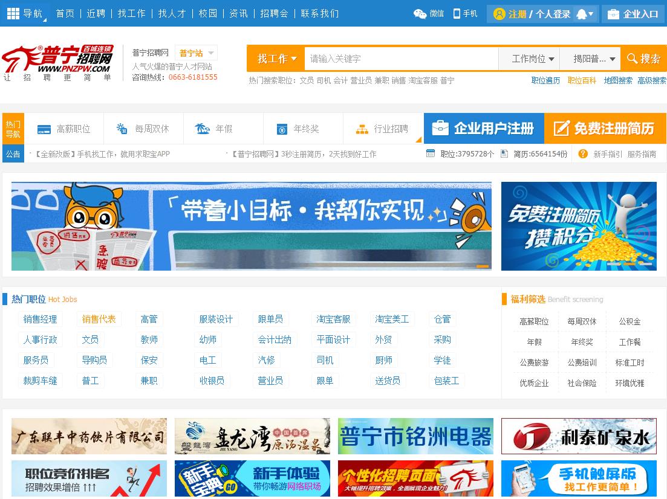This screenshot has height=499, width=667.
Task: Click the 手机触屏版 promo banner
Action: tap(579, 478)
